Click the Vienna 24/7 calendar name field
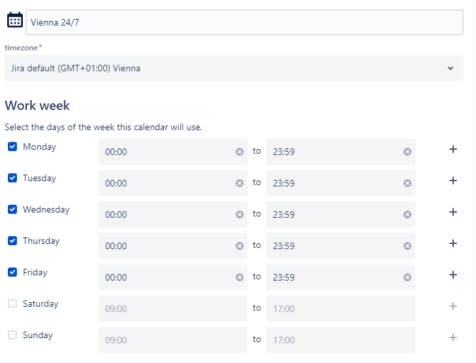The image size is (476, 363). 244,22
